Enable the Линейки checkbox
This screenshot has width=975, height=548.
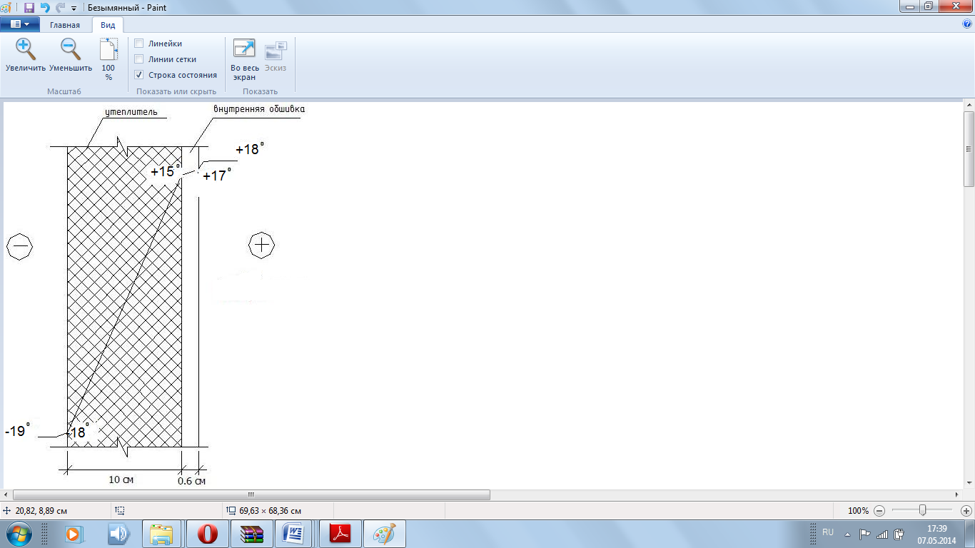click(x=139, y=44)
